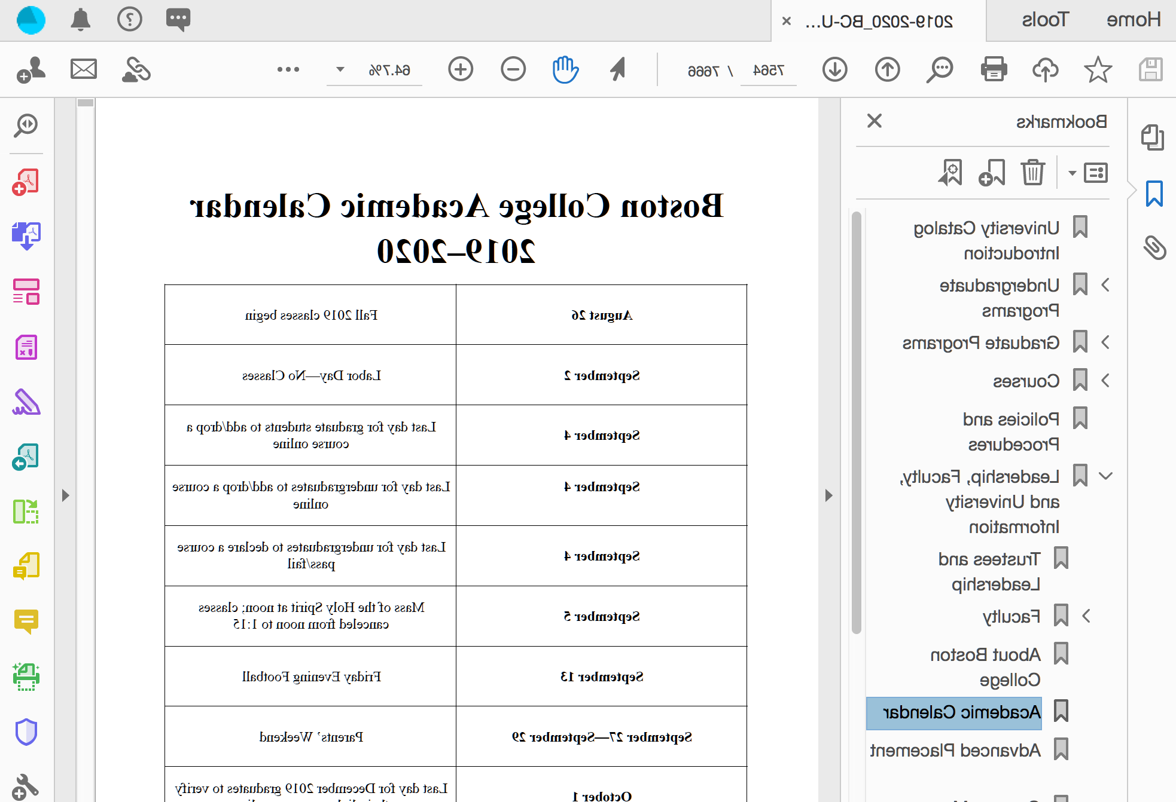This screenshot has width=1176, height=802.
Task: Expand the Undergraduate Programs bookmark
Action: tap(1105, 285)
